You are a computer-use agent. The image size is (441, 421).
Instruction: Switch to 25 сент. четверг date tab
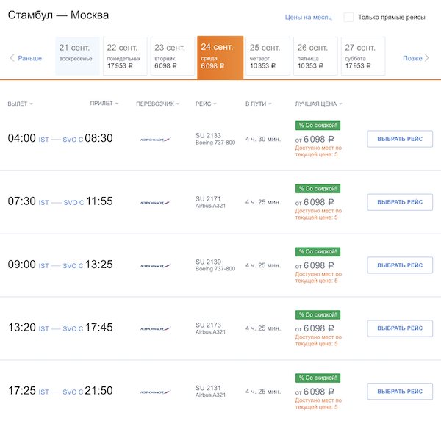[268, 57]
